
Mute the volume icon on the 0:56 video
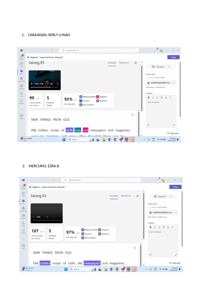click(x=52, y=84)
